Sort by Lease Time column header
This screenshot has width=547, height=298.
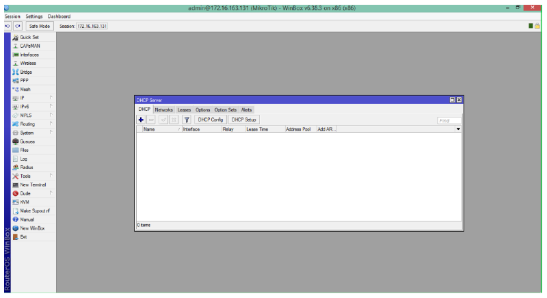(x=265, y=129)
